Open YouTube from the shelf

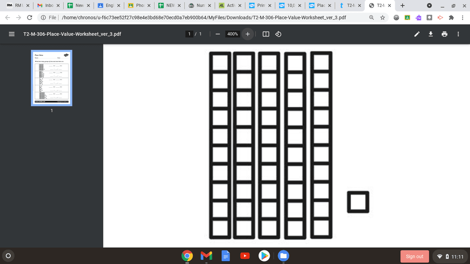(244, 256)
